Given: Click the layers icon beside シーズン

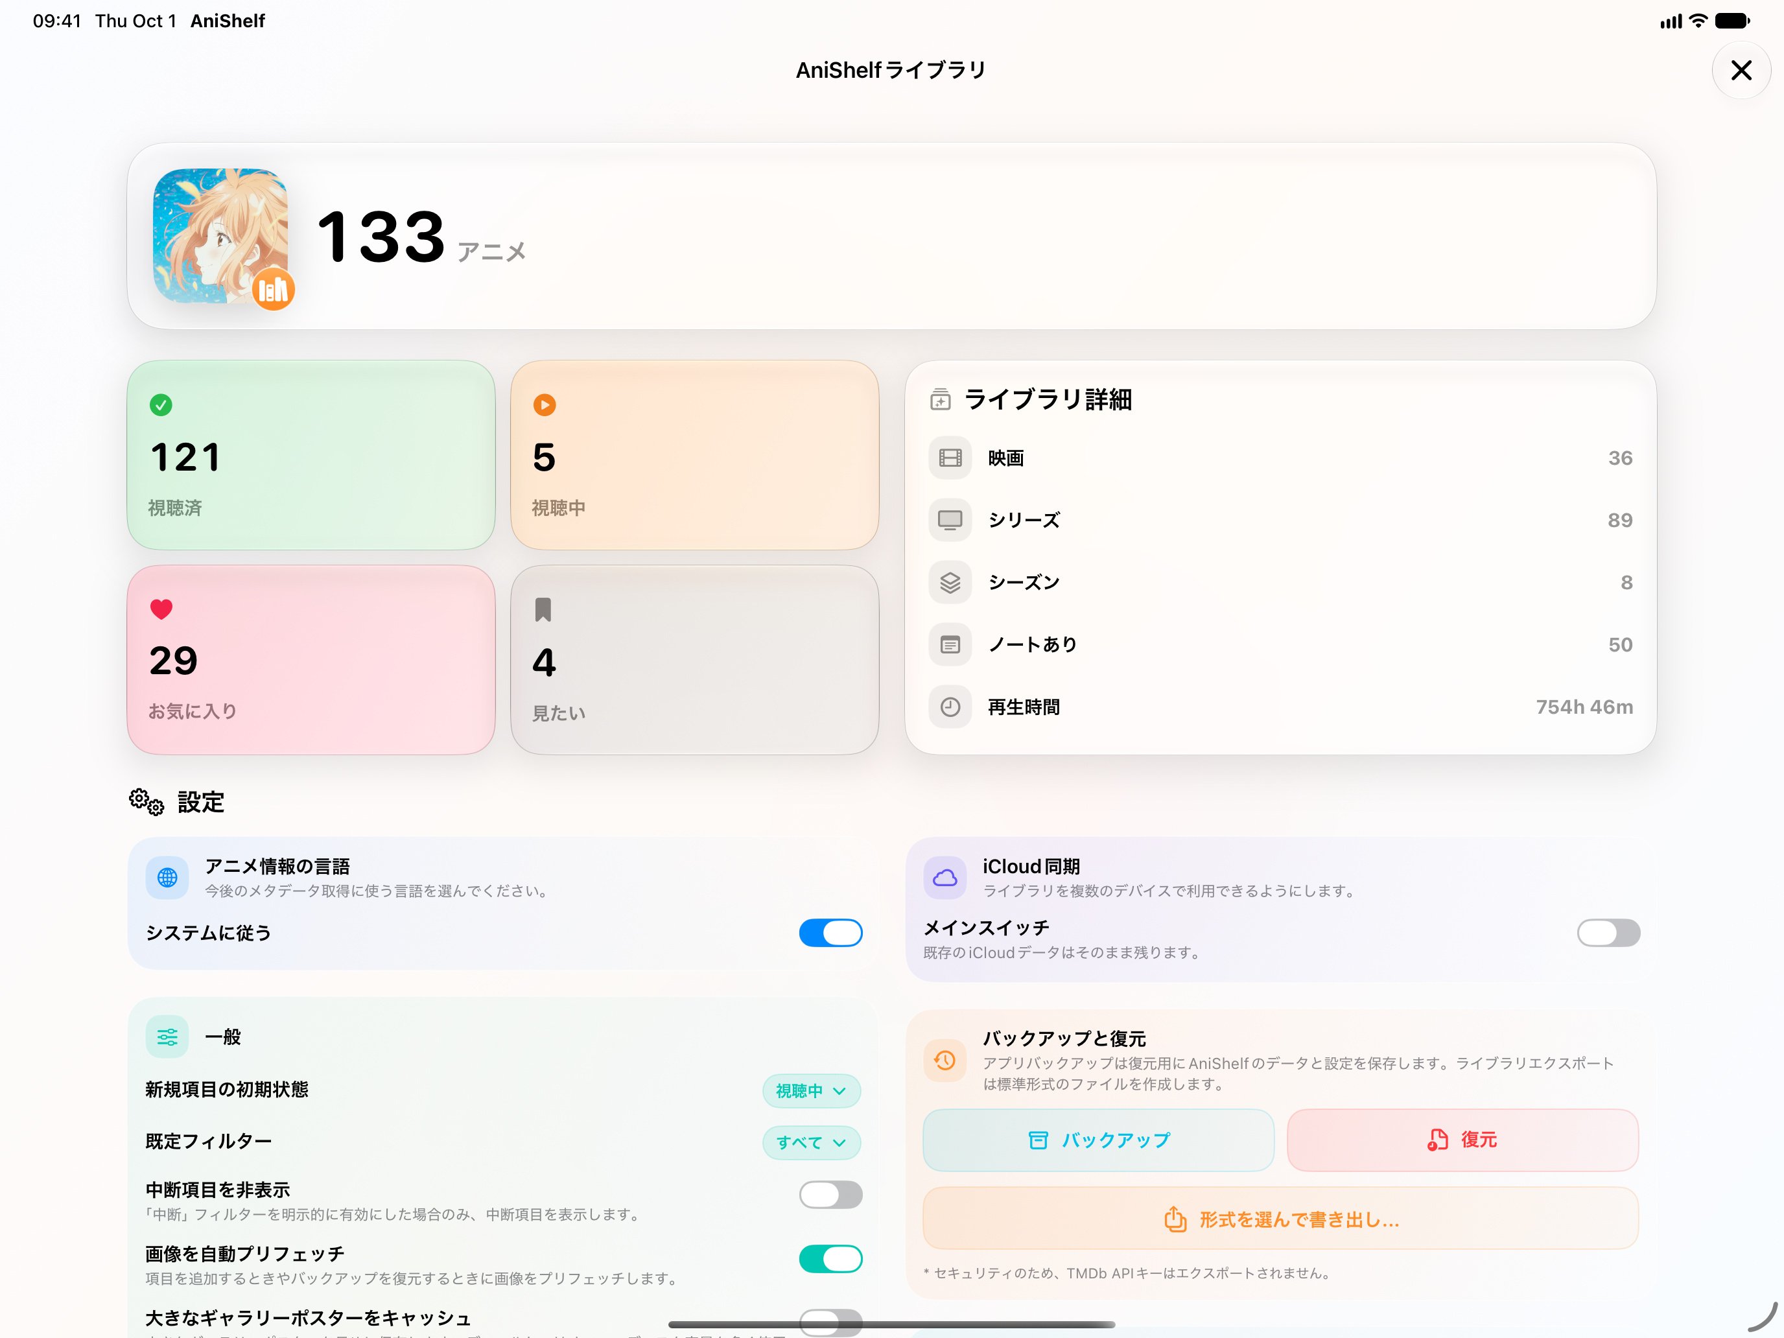Looking at the screenshot, I should click(950, 582).
